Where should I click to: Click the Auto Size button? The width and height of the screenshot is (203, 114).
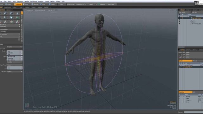pos(15,62)
